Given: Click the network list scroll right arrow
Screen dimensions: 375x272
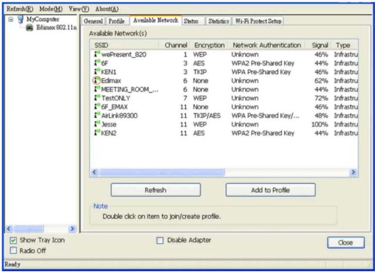Looking at the screenshot, I should [x=353, y=172].
